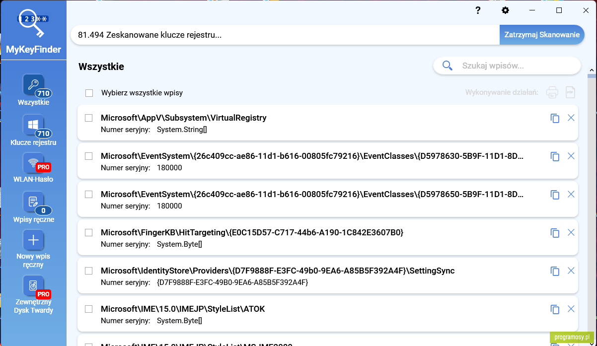Tick the IME StyleList ATOK checkbox

coord(88,309)
